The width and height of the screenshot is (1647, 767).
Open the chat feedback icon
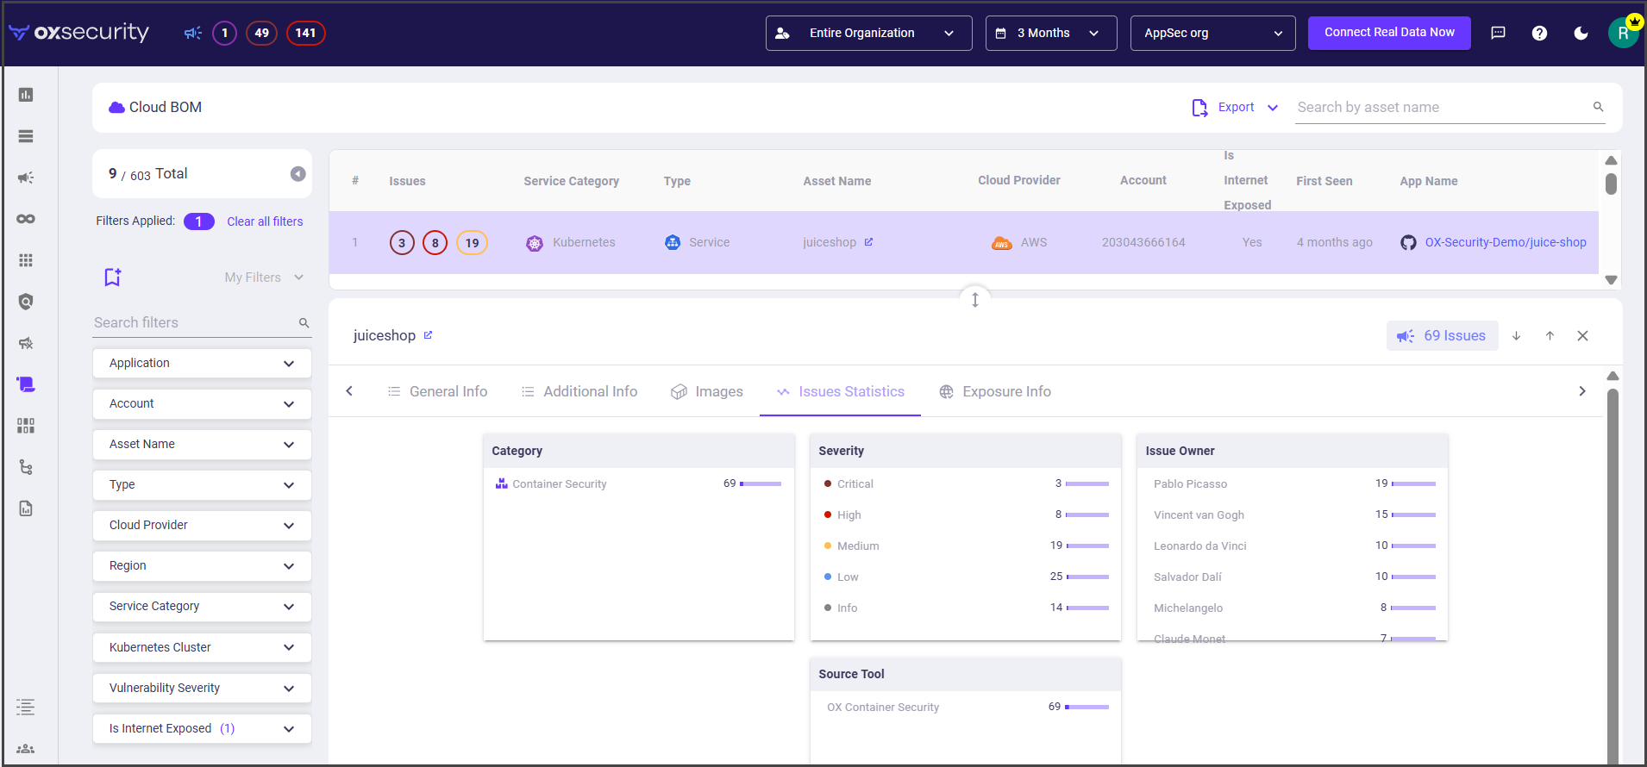[1498, 34]
